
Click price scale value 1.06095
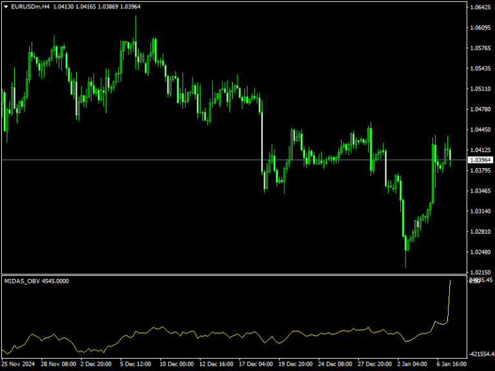coord(480,28)
